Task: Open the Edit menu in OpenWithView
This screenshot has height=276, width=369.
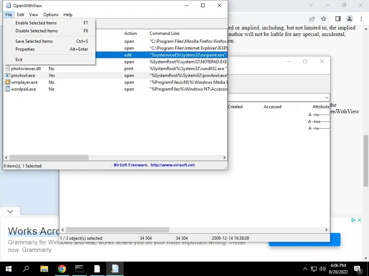Action: [x=21, y=14]
